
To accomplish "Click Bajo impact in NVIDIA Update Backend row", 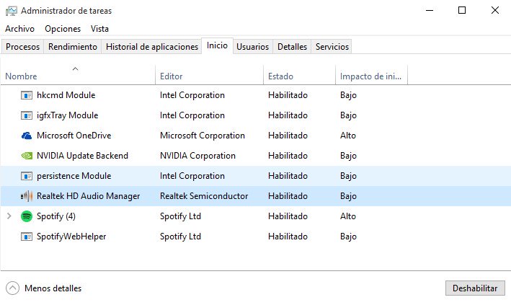I will pos(348,156).
